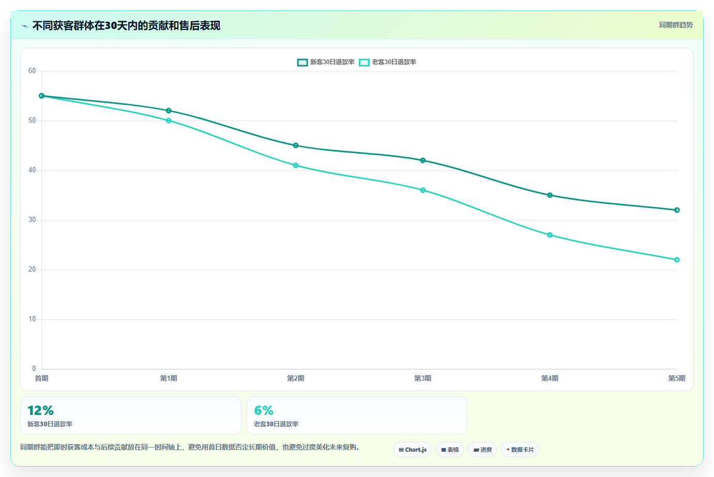This screenshot has width=714, height=477.
Task: Click the 40 y-axis value
Action: tap(32, 170)
